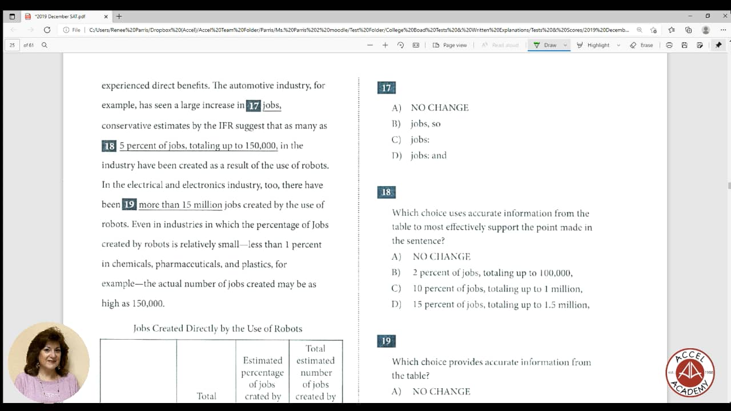Select the Highlight tool

pyautogui.click(x=593, y=45)
